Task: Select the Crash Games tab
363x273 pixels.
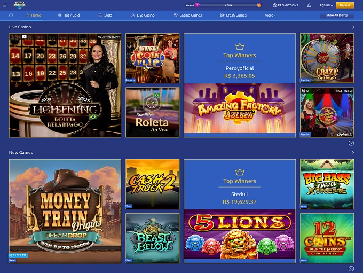Action: pyautogui.click(x=233, y=15)
